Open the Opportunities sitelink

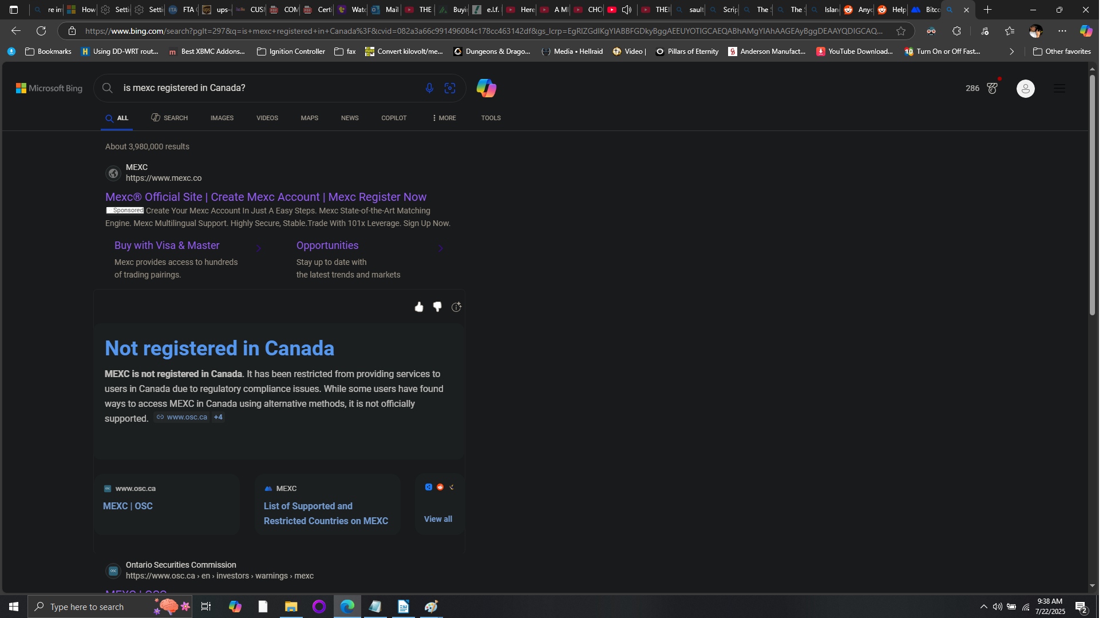tap(327, 245)
